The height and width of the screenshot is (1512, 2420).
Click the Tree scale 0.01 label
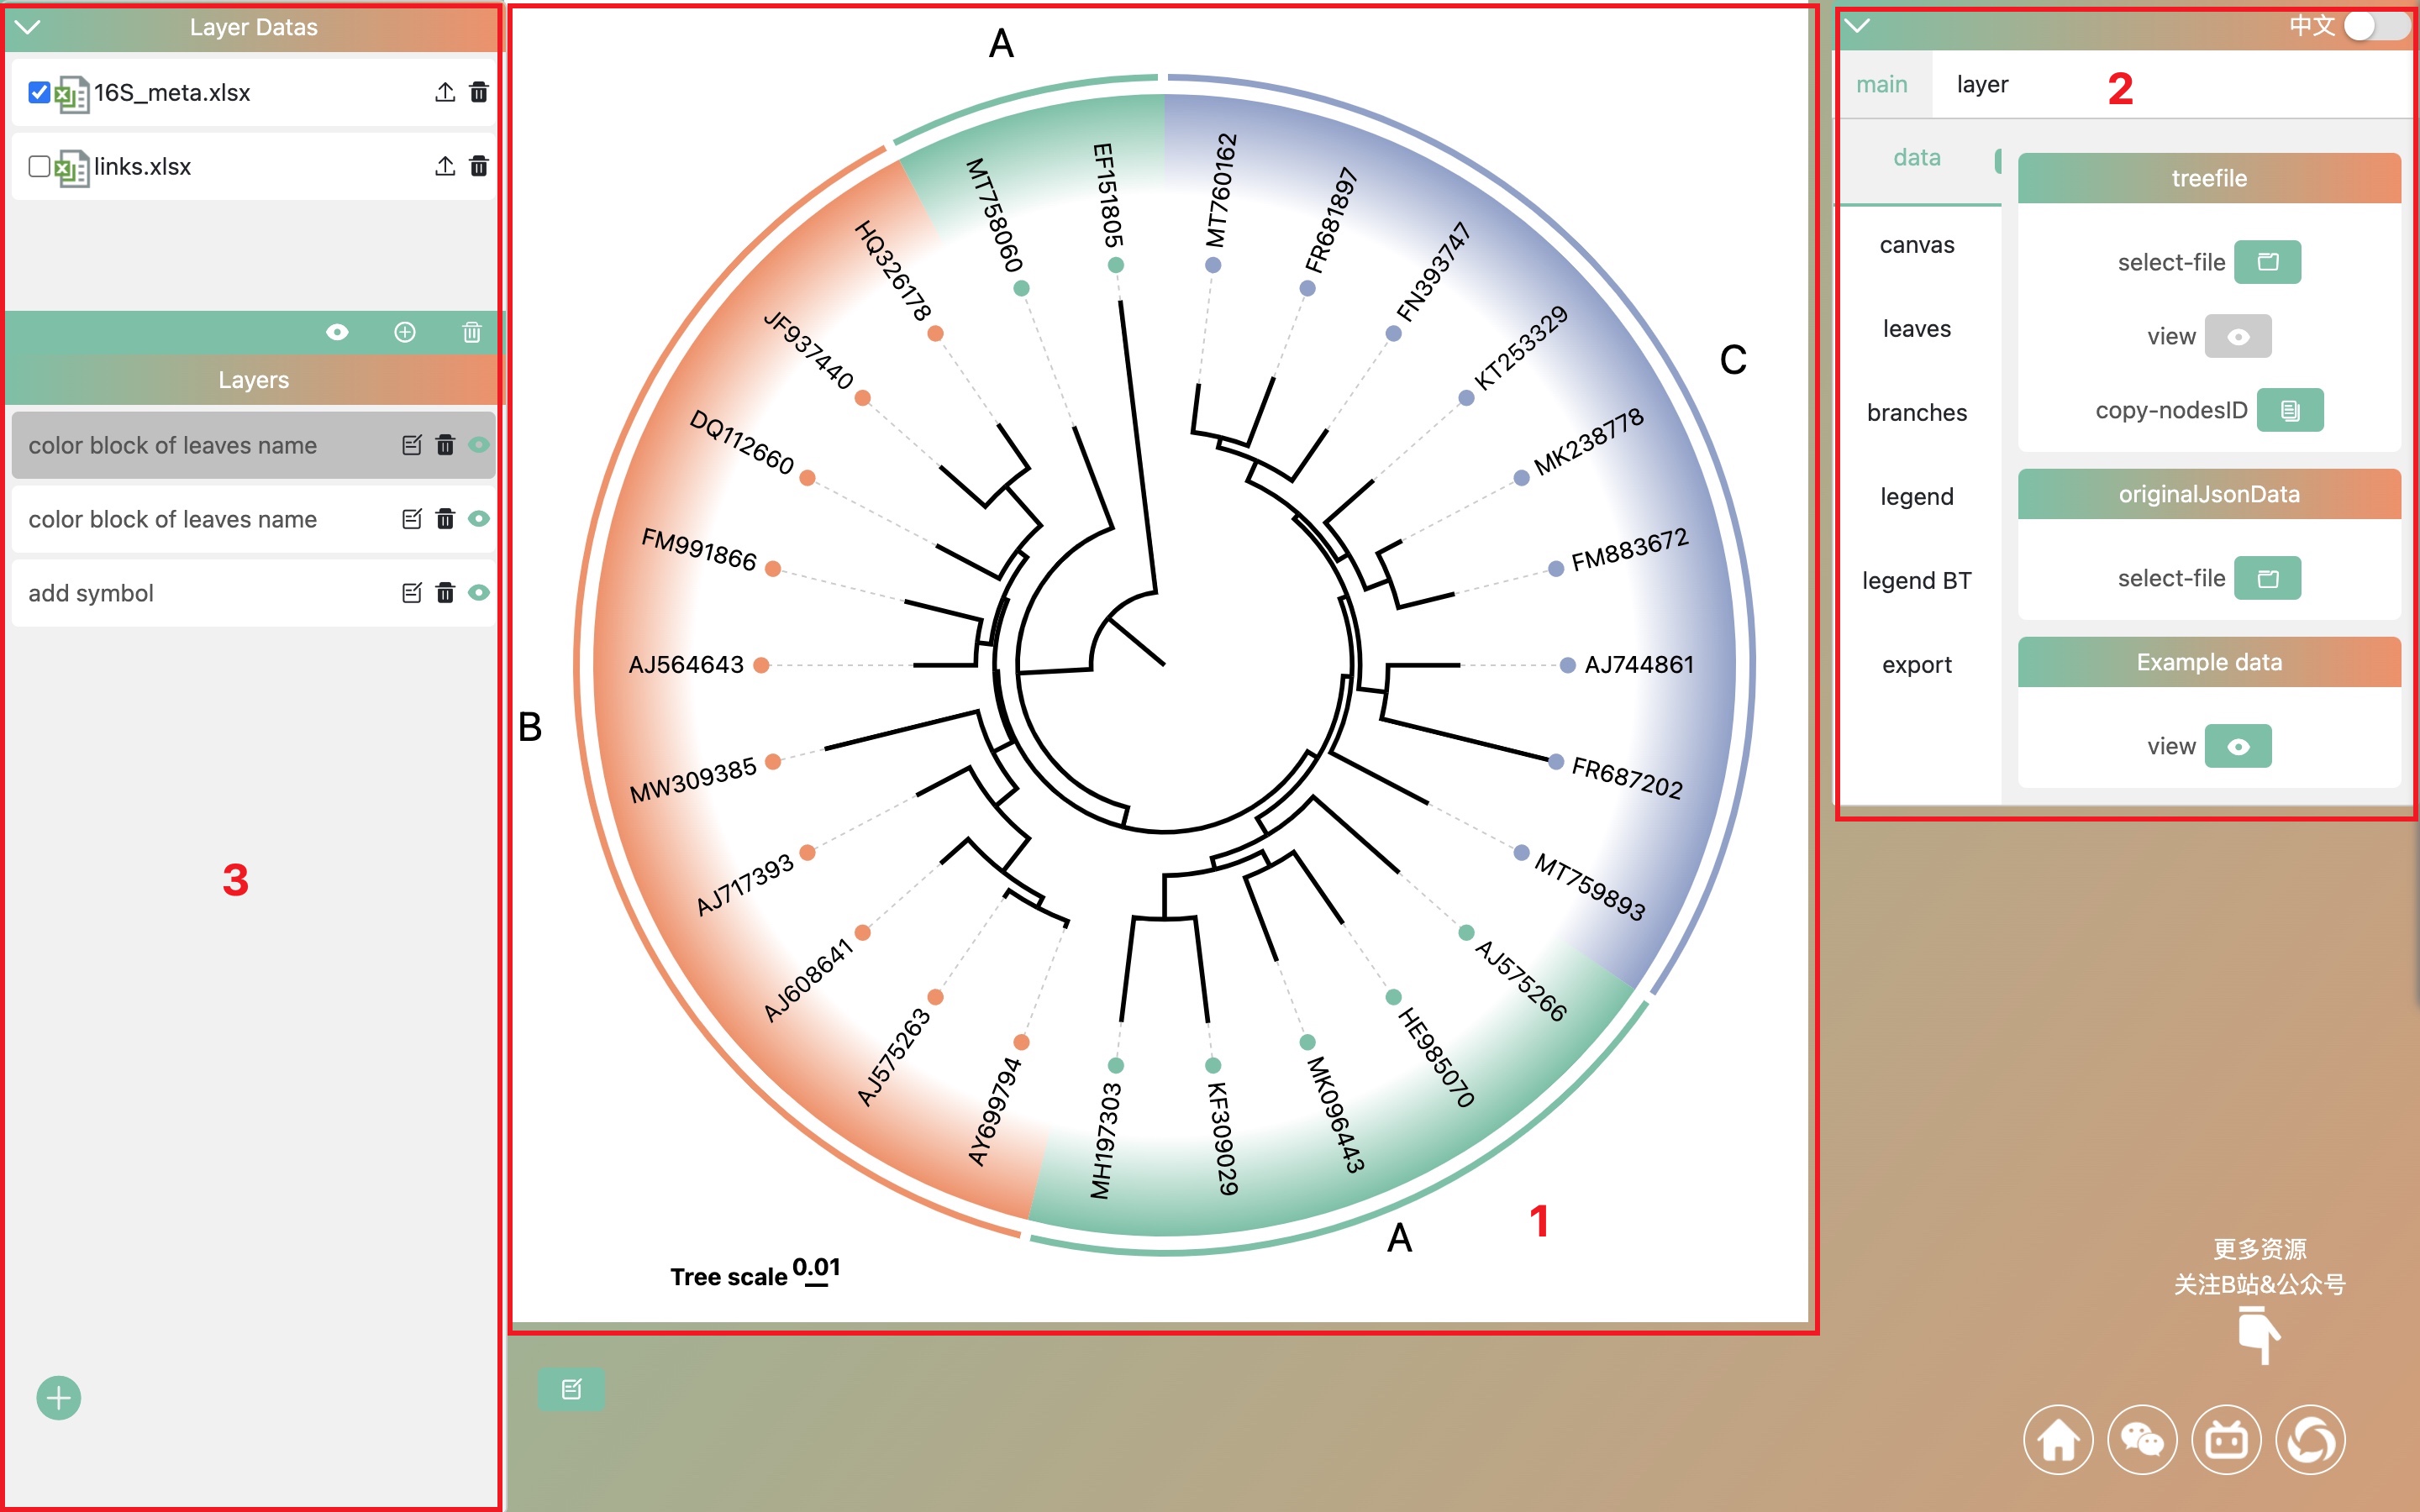(755, 1274)
